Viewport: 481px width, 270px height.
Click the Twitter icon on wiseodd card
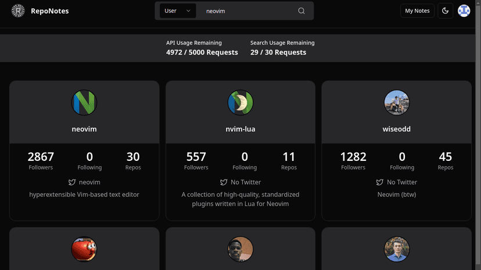[x=379, y=182]
